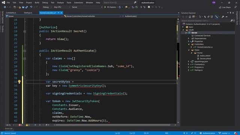Screen dimensions: 240x135
Task: Open the 146 % zoom level combo
Action: [x=10, y=125]
